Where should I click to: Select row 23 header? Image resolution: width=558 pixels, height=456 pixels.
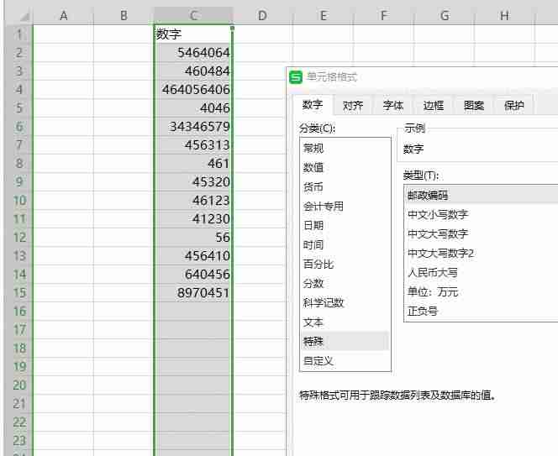coord(19,441)
